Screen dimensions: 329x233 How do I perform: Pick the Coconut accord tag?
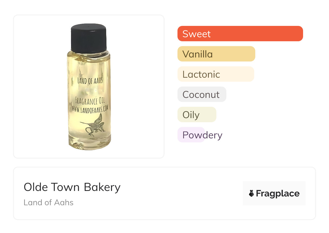coord(202,94)
